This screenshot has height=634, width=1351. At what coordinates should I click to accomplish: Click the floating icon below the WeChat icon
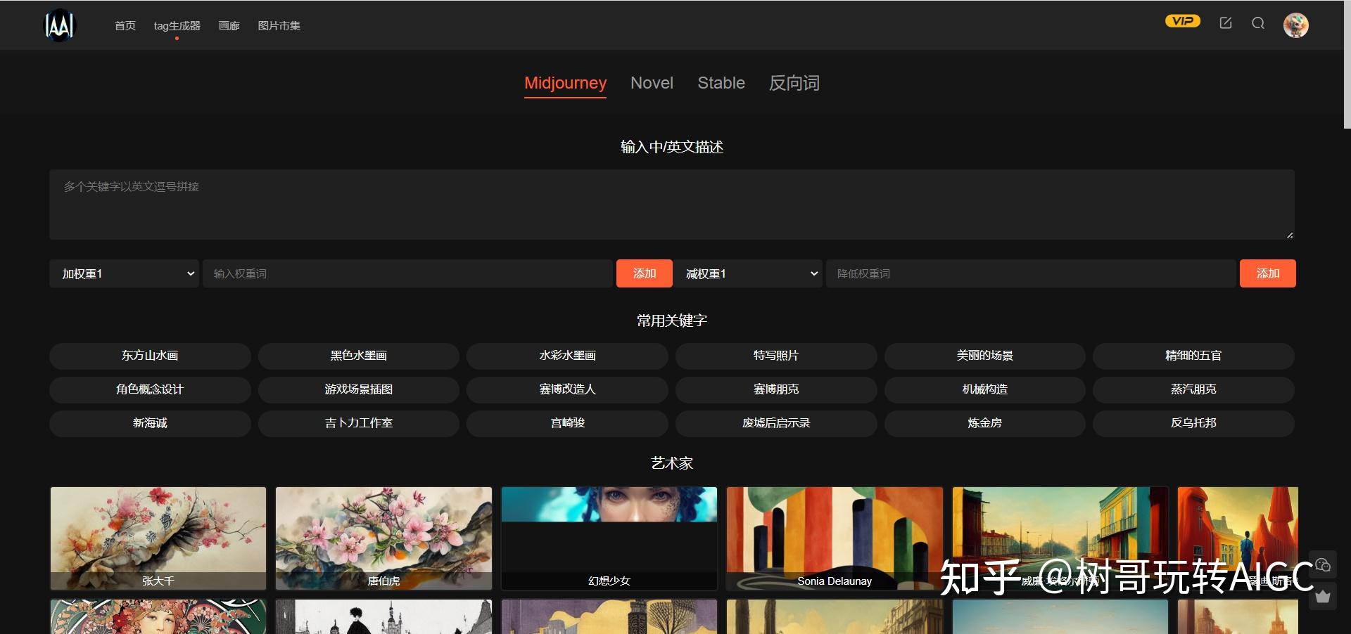coord(1323,597)
